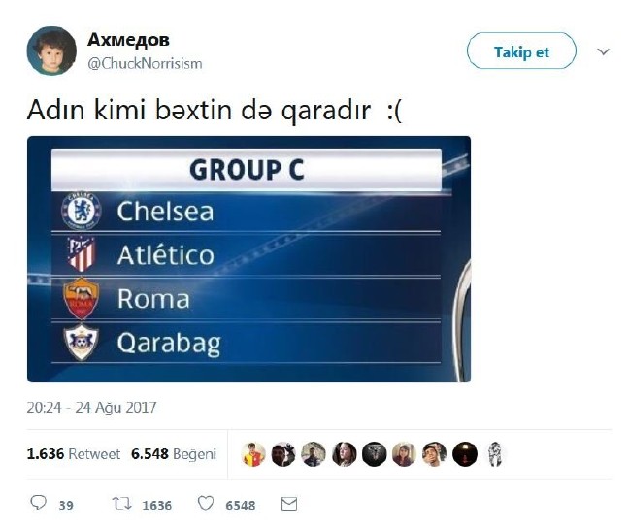629x530 pixels.
Task: Click the last liker avatar with white figure
Action: (x=495, y=454)
